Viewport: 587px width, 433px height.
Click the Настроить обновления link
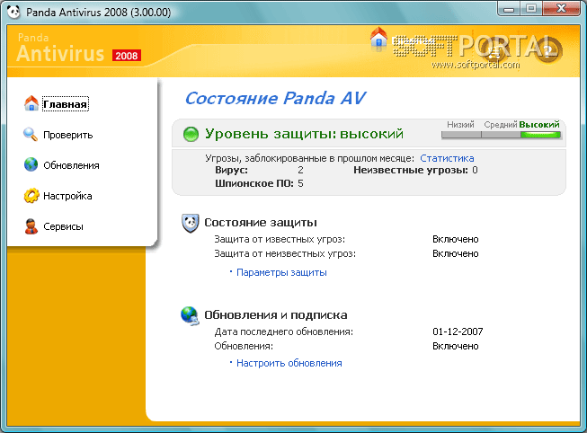tap(289, 363)
